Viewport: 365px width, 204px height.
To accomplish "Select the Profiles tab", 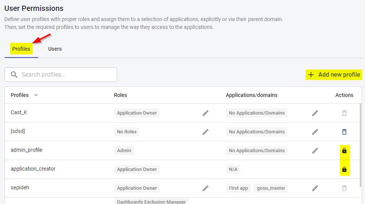I will [21, 49].
